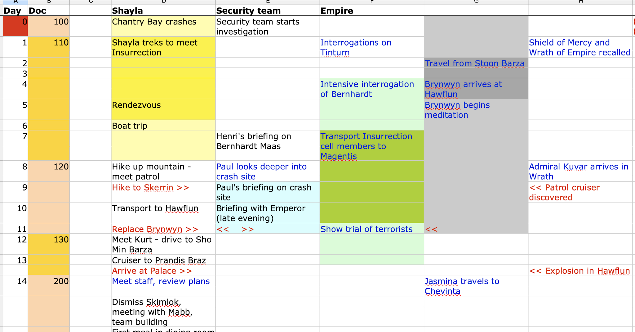
Task: Select Doc value 110 cell
Action: [x=49, y=47]
